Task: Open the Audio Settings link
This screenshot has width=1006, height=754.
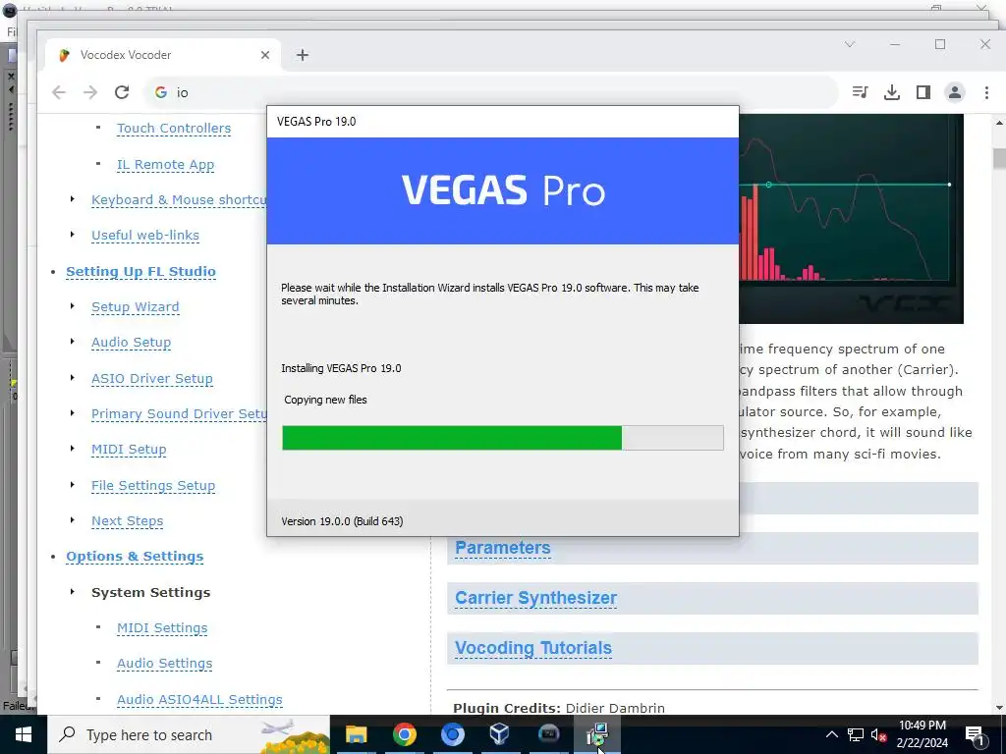Action: pyautogui.click(x=164, y=664)
